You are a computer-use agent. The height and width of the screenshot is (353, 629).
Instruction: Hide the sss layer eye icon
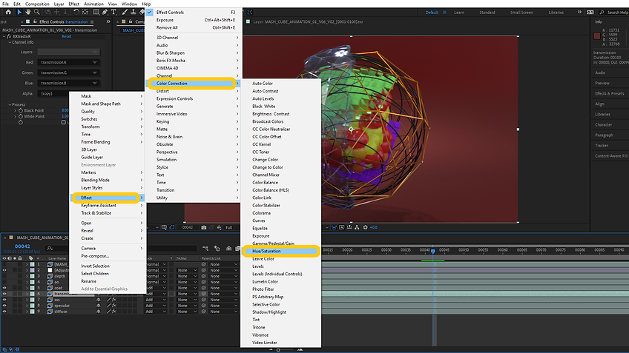click(x=4, y=300)
